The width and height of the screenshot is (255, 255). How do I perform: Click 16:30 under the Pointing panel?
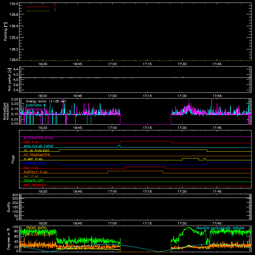[43, 64]
